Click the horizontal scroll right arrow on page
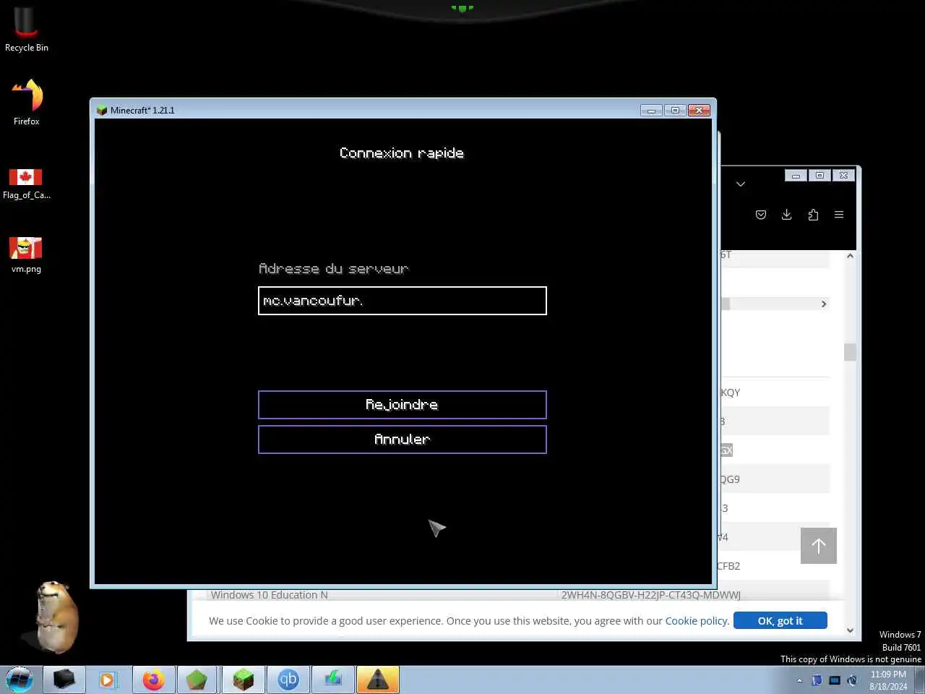Screen dimensions: 925x694 [x=824, y=304]
